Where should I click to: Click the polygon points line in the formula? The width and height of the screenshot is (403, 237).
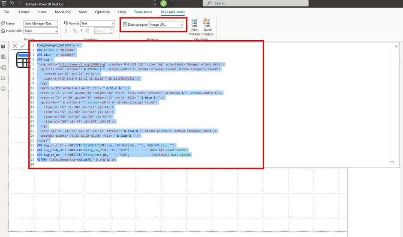coord(90,136)
